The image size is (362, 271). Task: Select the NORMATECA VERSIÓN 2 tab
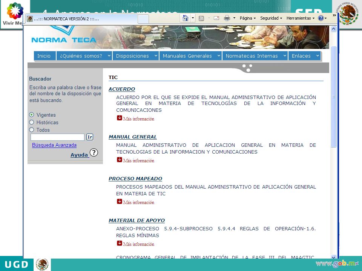(81, 19)
